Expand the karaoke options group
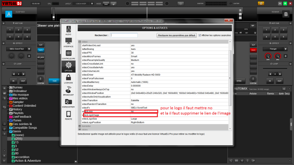This screenshot has width=294, height=165. coord(80,126)
